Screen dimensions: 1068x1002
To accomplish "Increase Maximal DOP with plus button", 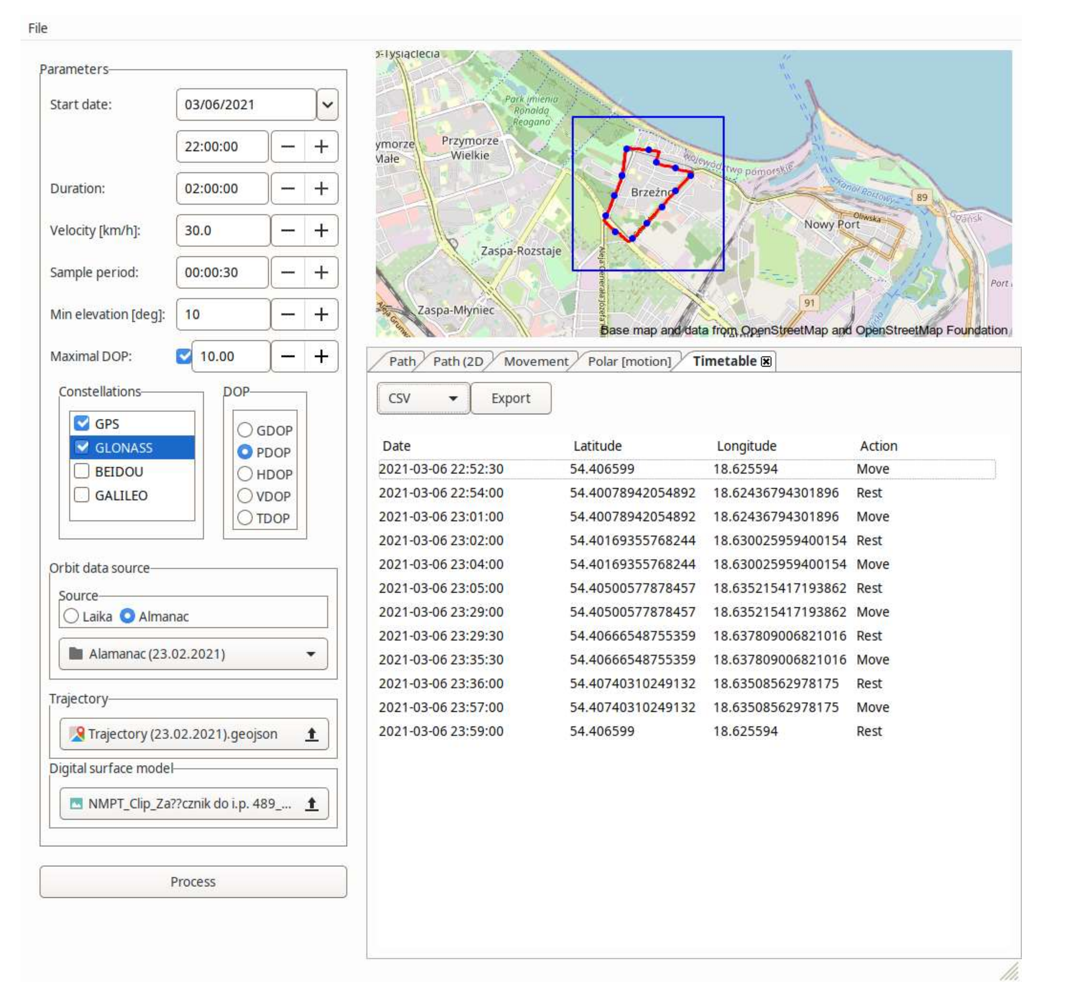I will [321, 356].
